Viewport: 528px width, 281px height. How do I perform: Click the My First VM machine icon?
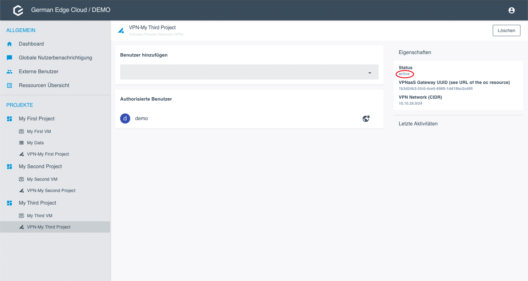coord(21,131)
